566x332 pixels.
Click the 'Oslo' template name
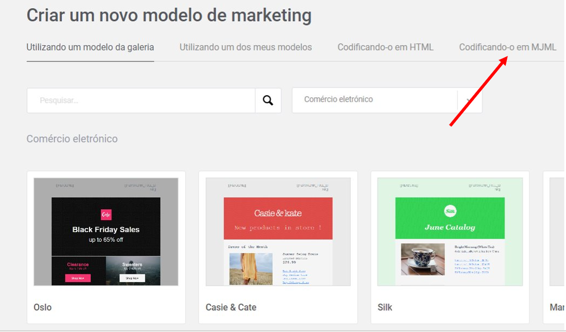42,308
